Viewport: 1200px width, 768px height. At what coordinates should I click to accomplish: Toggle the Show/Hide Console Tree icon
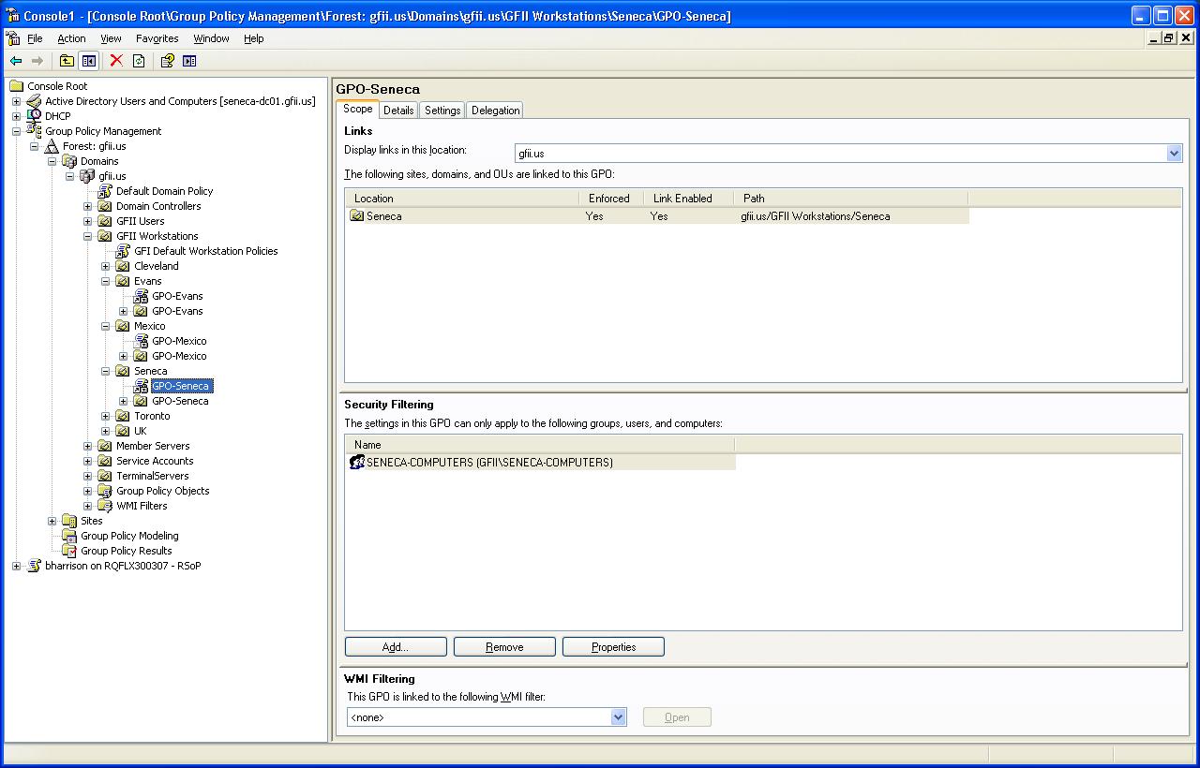point(88,61)
